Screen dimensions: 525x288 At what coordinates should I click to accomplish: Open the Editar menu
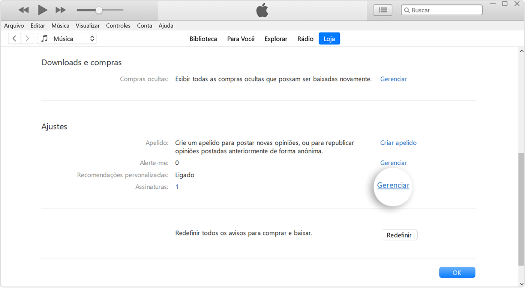click(x=38, y=25)
